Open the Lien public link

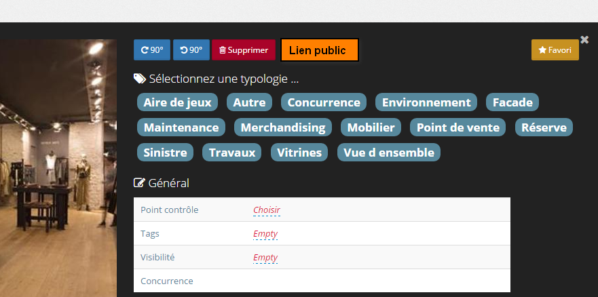click(x=319, y=50)
